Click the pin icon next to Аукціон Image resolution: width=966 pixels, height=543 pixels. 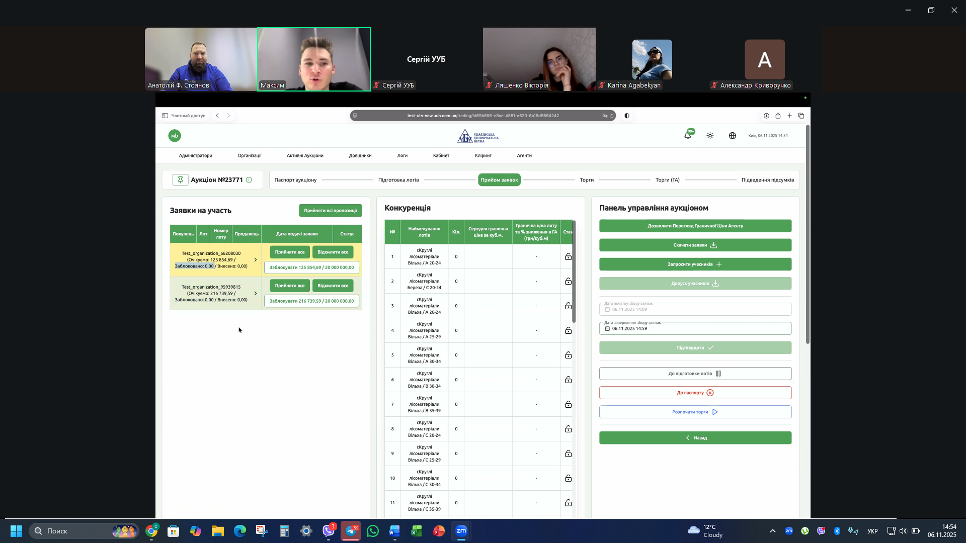tap(180, 180)
